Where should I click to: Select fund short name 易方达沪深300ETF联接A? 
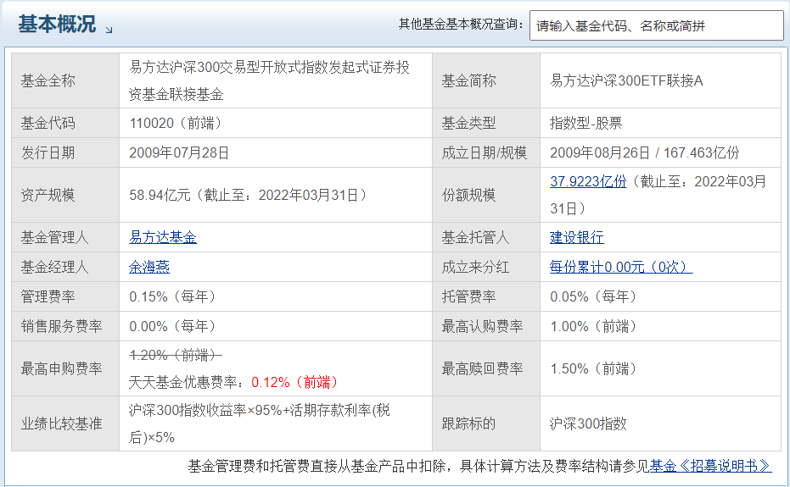click(x=626, y=80)
